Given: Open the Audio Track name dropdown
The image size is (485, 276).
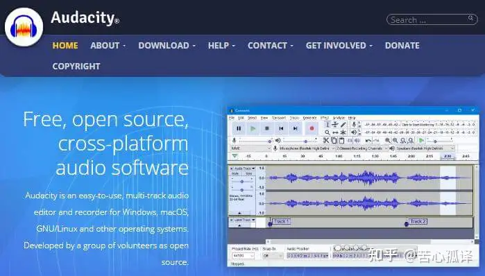Looking at the screenshot, I should (244, 169).
